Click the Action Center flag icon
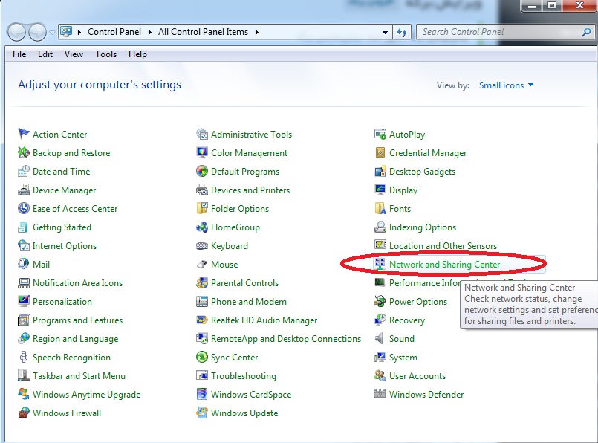The width and height of the screenshot is (598, 443). point(24,135)
